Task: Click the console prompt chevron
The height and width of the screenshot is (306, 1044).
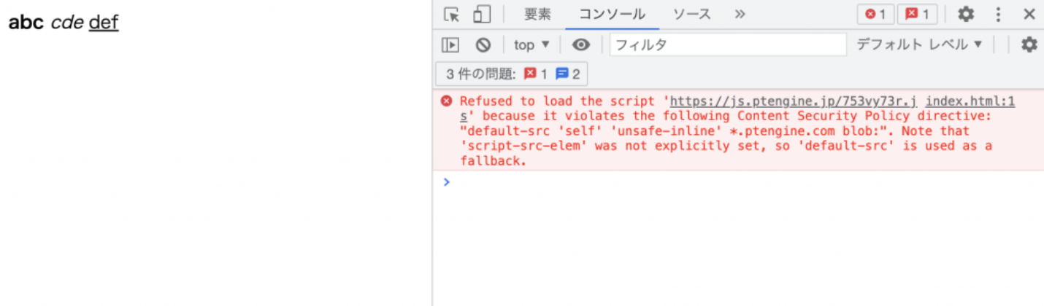Action: (x=447, y=182)
